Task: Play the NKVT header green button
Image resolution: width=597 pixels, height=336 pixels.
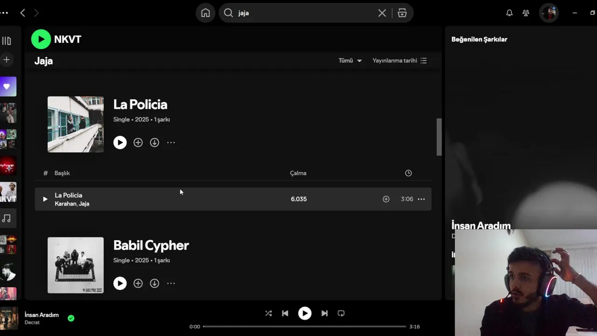Action: click(41, 39)
